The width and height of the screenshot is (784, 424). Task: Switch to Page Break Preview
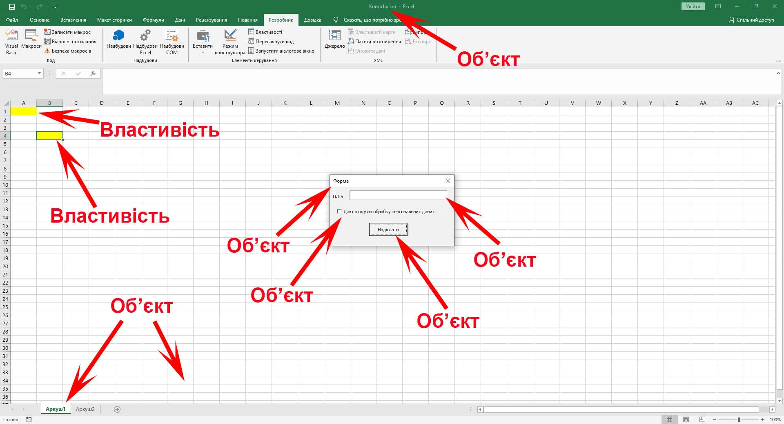(702, 420)
